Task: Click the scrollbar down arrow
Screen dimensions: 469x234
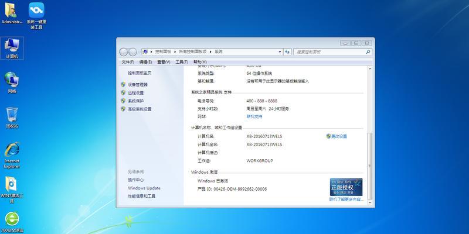Action: [370, 202]
